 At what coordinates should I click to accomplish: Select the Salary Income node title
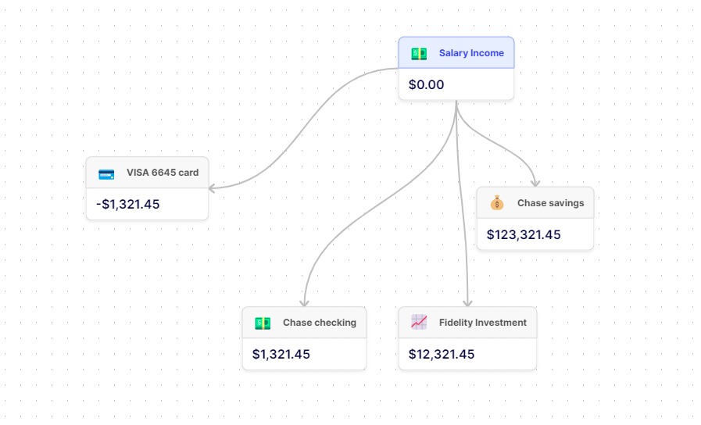[x=471, y=52]
